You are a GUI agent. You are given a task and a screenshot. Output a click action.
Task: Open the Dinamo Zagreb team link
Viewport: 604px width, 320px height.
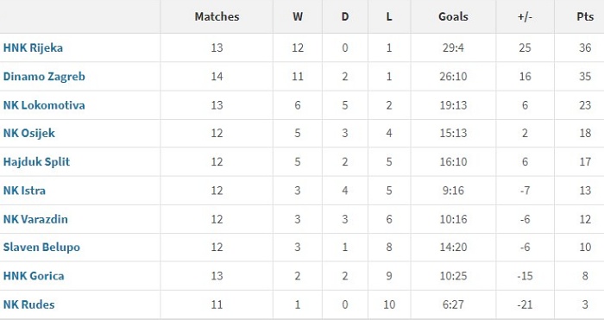coord(44,77)
